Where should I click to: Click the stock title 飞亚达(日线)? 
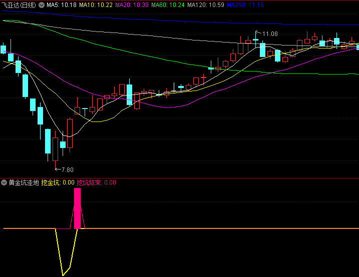tap(19, 5)
